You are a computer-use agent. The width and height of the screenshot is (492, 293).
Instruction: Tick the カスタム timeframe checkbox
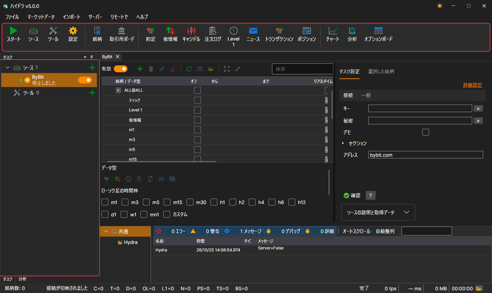[167, 214]
